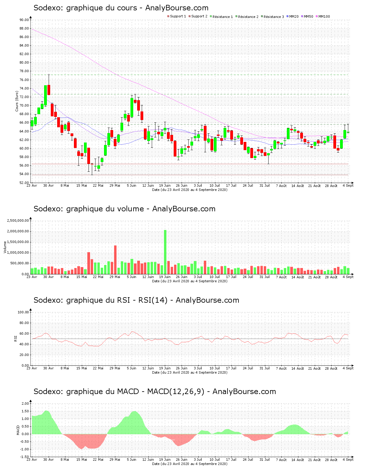Image resolution: width=365 pixels, height=472 pixels.
Task: Click the 20.00 value on the RSI axis
Action: pyautogui.click(x=24, y=355)
